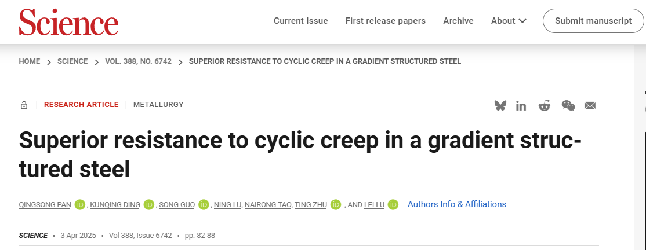Open Authors Info & Affiliations link
646x250 pixels.
tap(457, 204)
